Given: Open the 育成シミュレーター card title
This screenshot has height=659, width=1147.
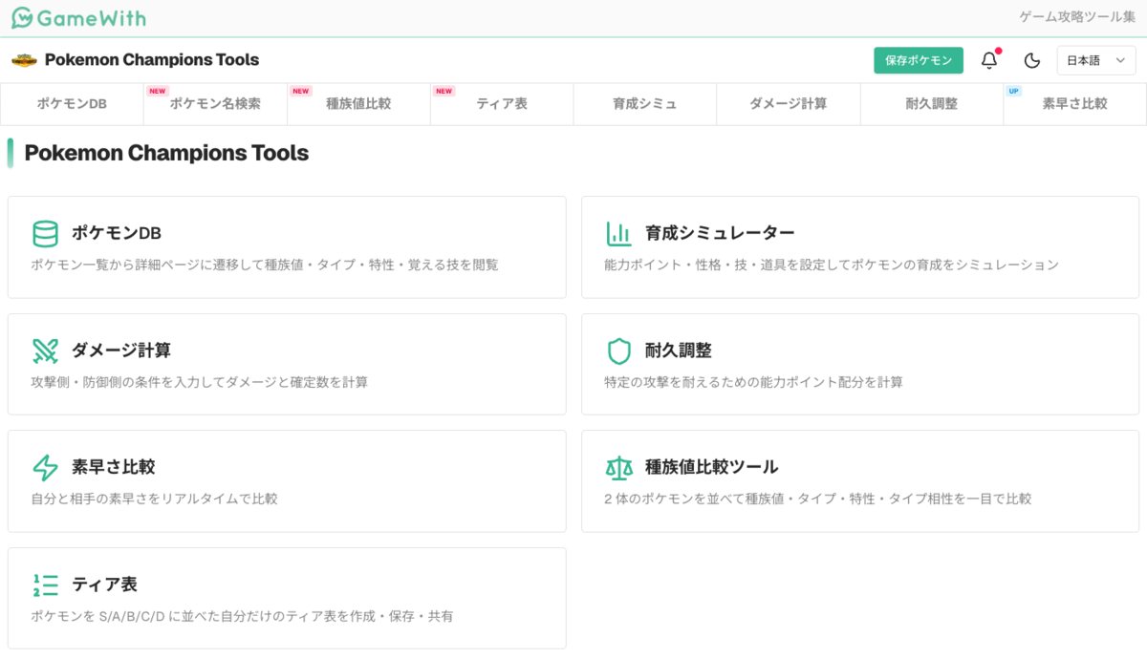Looking at the screenshot, I should pos(720,233).
